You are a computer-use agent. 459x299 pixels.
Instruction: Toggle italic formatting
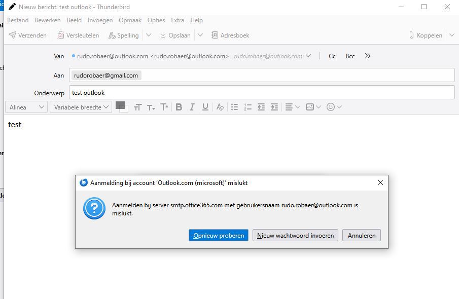coord(192,107)
